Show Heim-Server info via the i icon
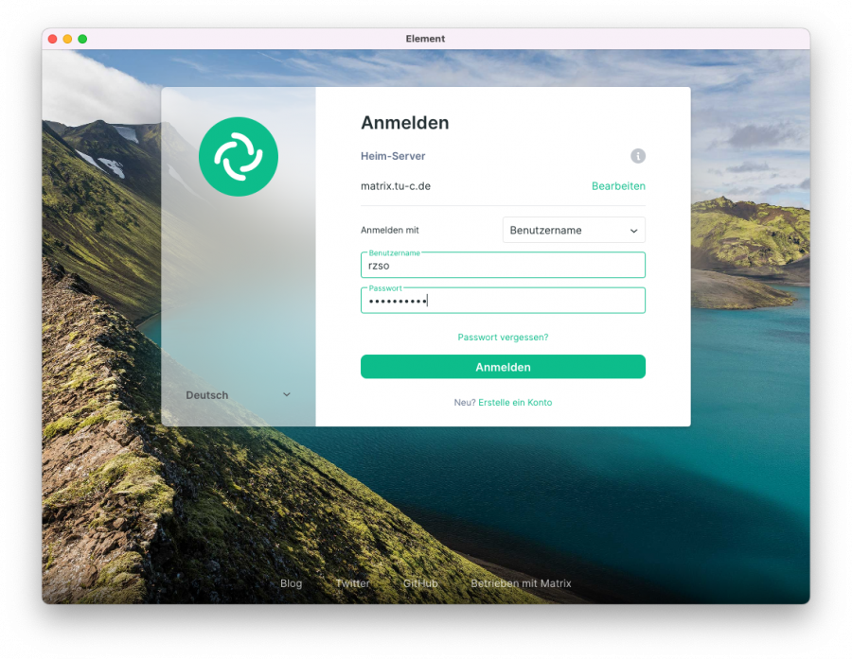Viewport: 852px width, 659px height. (638, 156)
